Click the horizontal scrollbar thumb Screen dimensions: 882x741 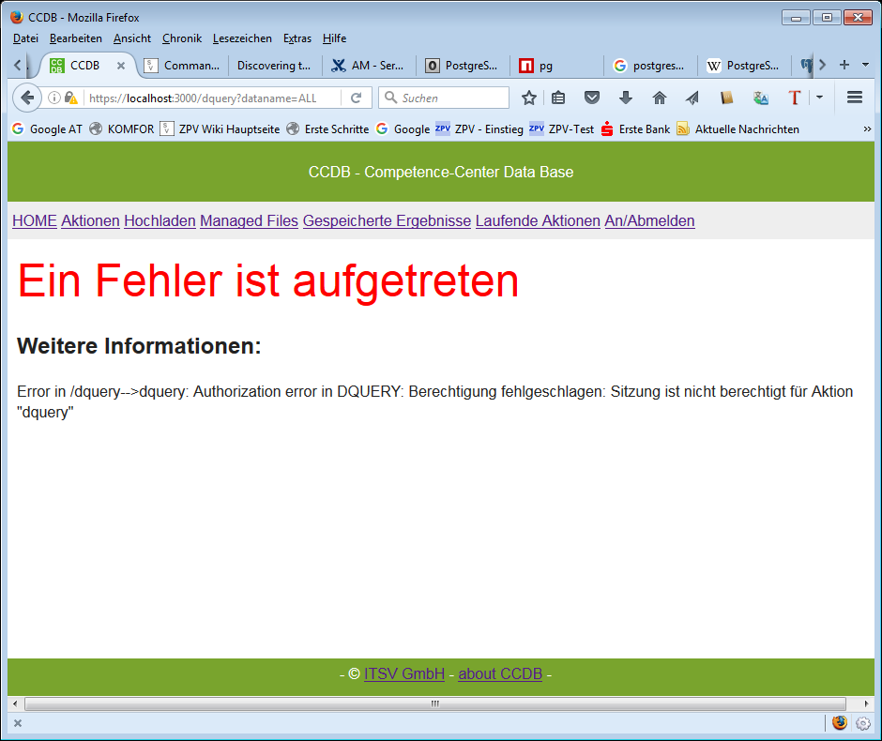tap(435, 703)
